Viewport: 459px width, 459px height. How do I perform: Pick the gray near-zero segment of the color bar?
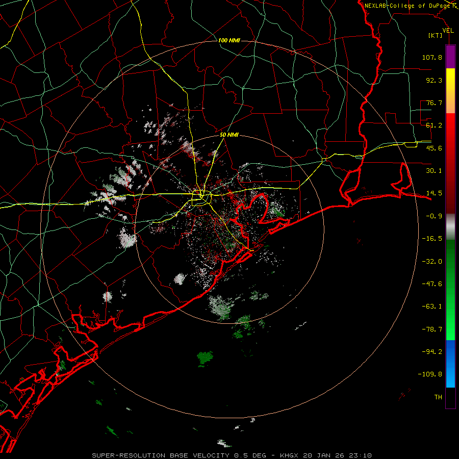(x=450, y=227)
